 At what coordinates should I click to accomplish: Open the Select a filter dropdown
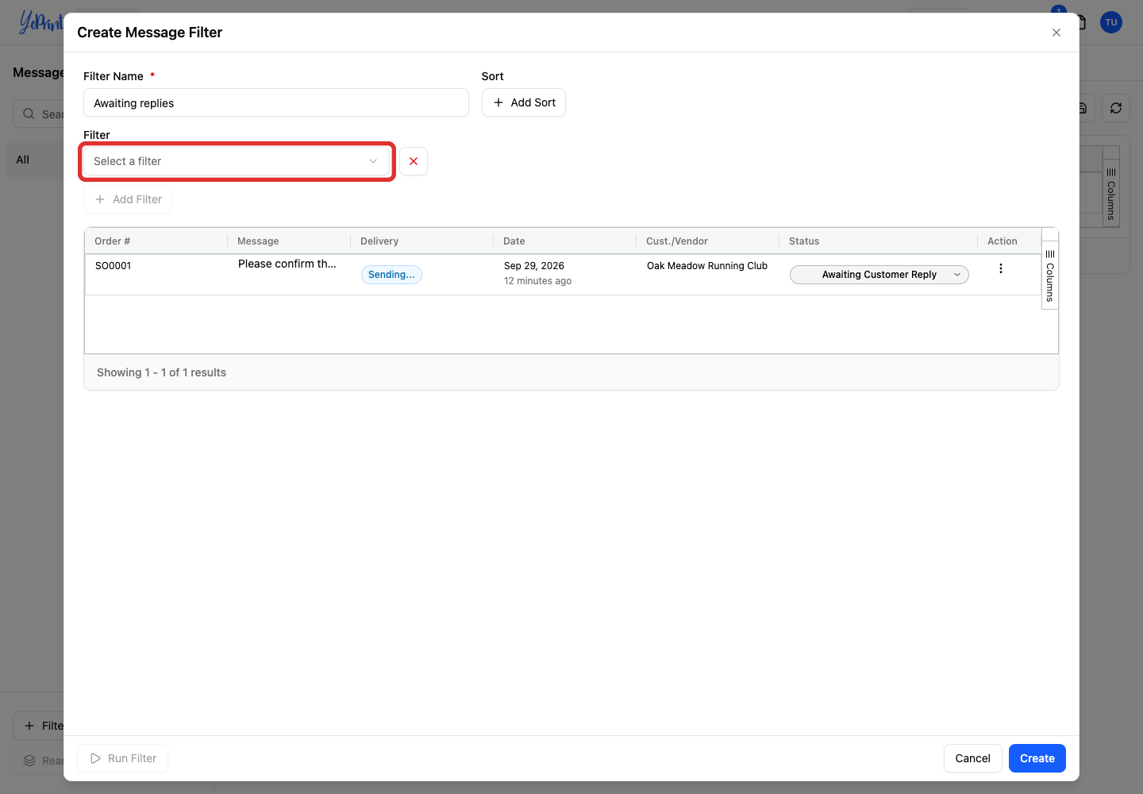(237, 161)
